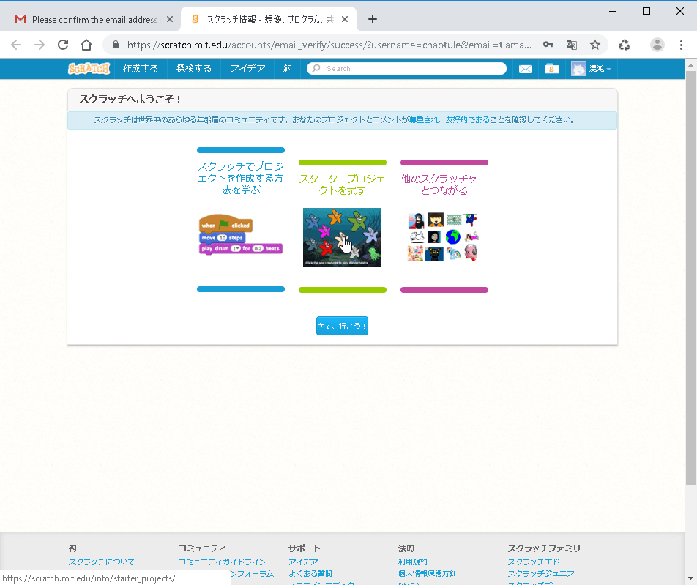Go to the browser home page

[x=86, y=45]
